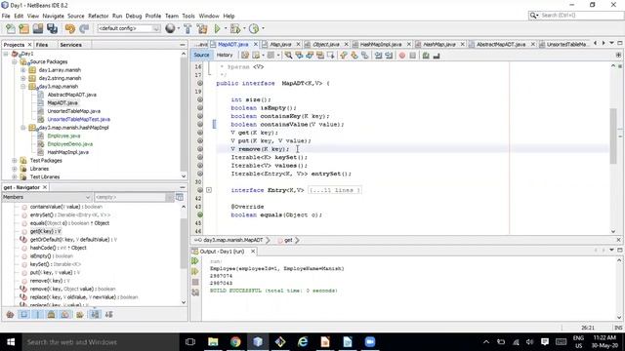Toggle Show Inner Classes filter in Navigator

[x=64, y=314]
